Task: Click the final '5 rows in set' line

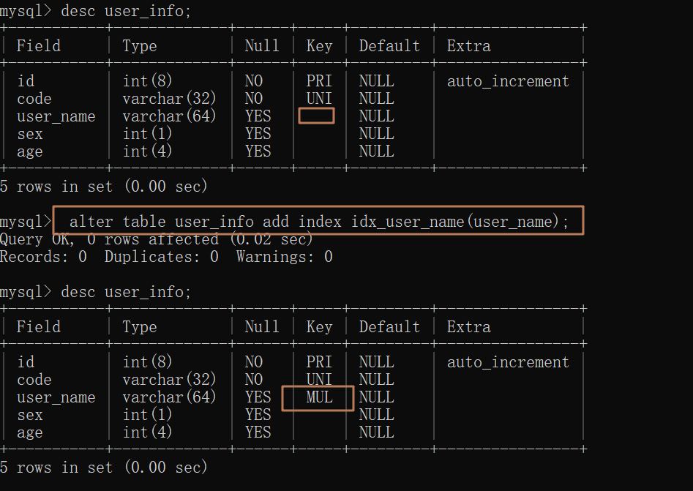Action: (103, 467)
